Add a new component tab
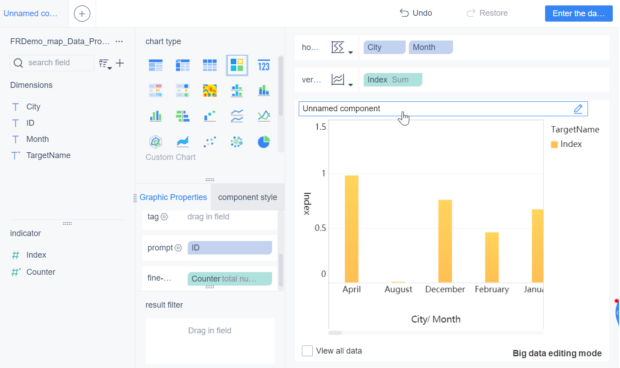The width and height of the screenshot is (620, 368). click(82, 14)
